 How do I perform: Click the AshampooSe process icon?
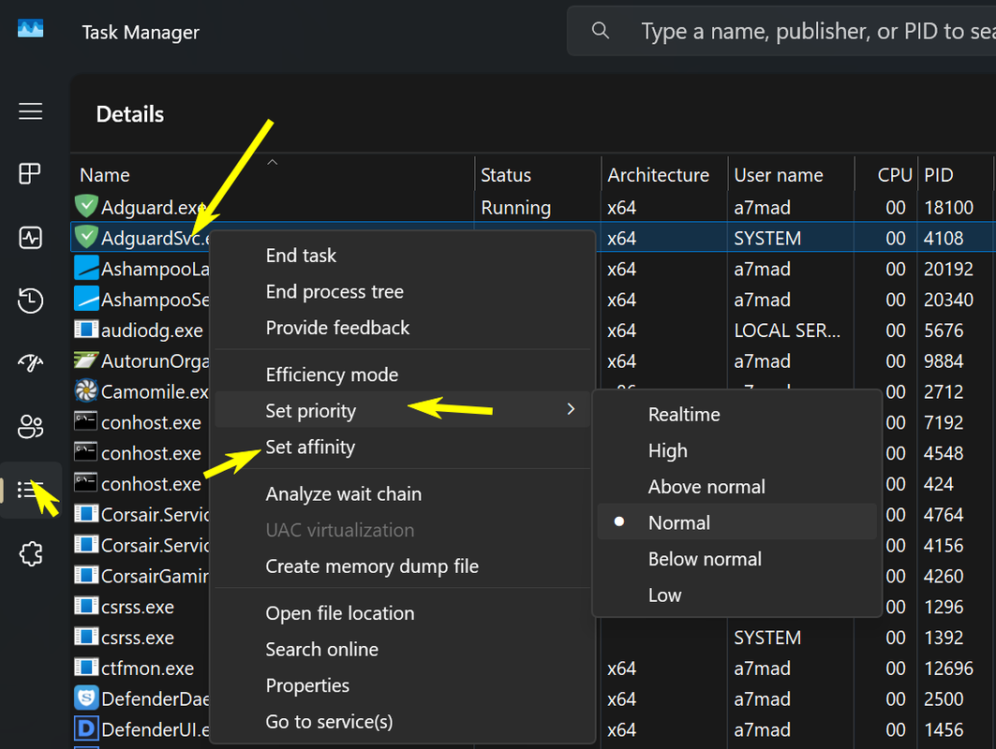tap(86, 299)
